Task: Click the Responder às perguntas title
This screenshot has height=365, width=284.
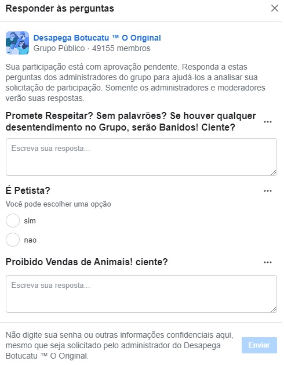Action: pyautogui.click(x=60, y=8)
